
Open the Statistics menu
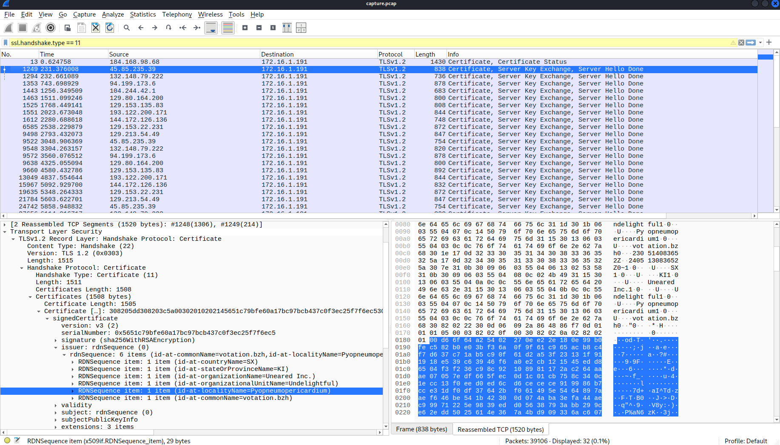(142, 14)
